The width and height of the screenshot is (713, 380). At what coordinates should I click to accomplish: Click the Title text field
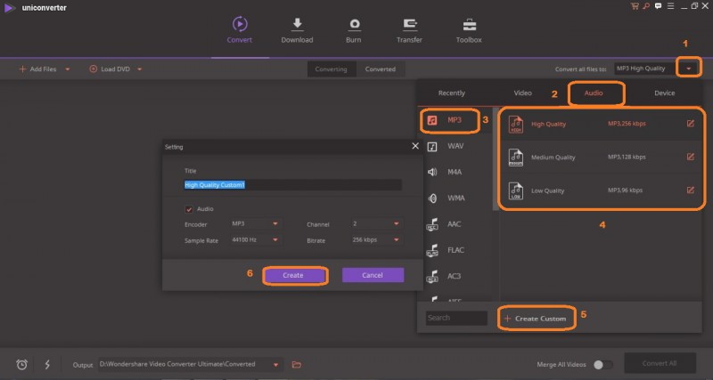pyautogui.click(x=292, y=185)
